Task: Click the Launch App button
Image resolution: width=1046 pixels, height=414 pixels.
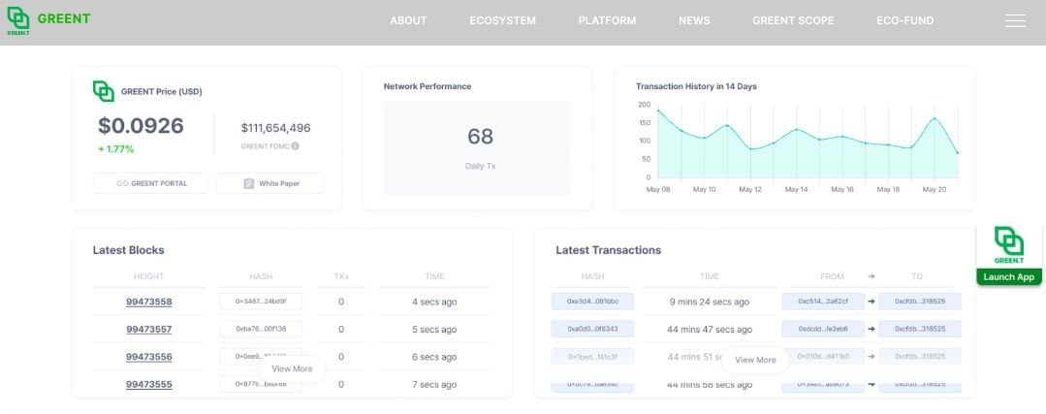Action: pos(1008,277)
